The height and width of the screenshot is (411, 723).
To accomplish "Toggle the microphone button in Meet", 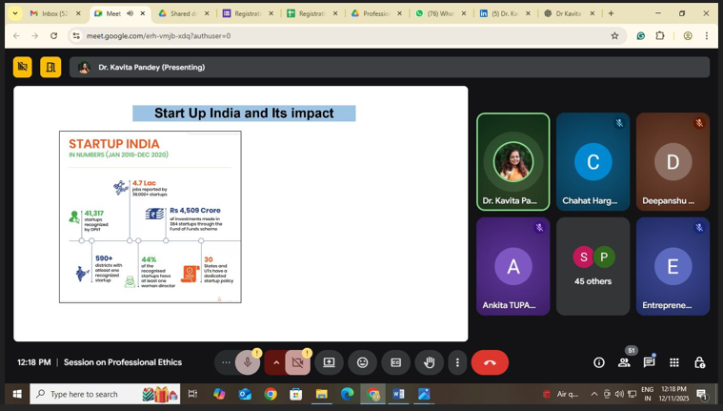I will pos(248,363).
